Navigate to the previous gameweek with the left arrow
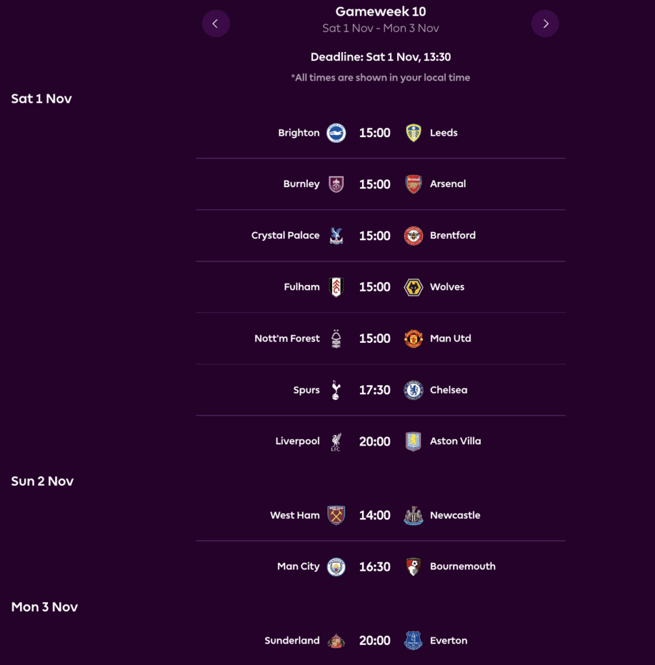The width and height of the screenshot is (655, 665). coord(216,23)
